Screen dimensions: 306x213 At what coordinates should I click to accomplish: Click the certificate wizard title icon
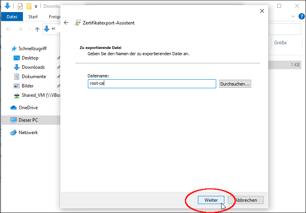[x=78, y=23]
